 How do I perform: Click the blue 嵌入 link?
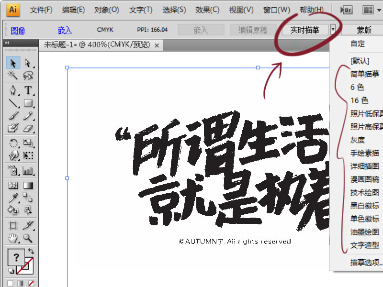pos(65,30)
